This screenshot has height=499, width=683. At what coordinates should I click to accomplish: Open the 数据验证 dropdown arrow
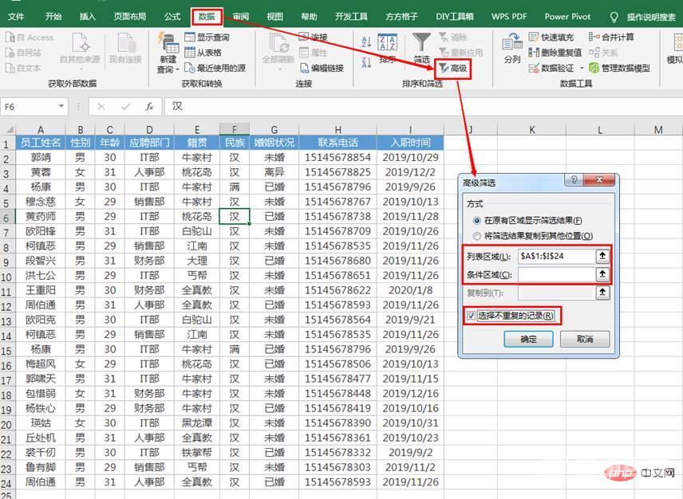tap(582, 68)
